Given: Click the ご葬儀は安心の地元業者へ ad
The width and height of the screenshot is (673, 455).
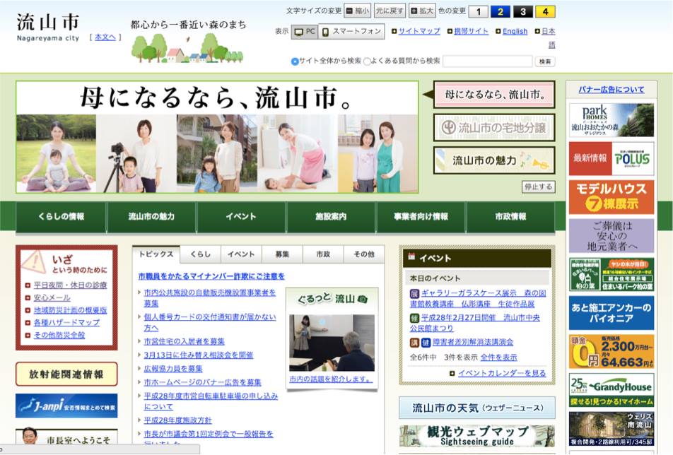Looking at the screenshot, I should pos(611,236).
